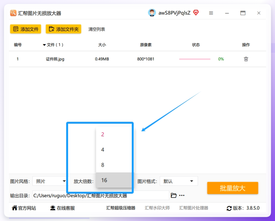Open 汇帮超级压缩器 link

[121, 208]
